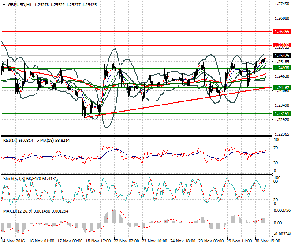This screenshot has width=291, height=246.
Task: Click the 30 Nov 19:00 time label
Action: tap(268, 241)
